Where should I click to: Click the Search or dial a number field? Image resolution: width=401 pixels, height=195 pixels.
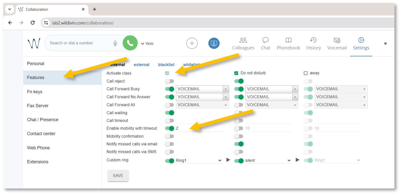[x=78, y=43]
